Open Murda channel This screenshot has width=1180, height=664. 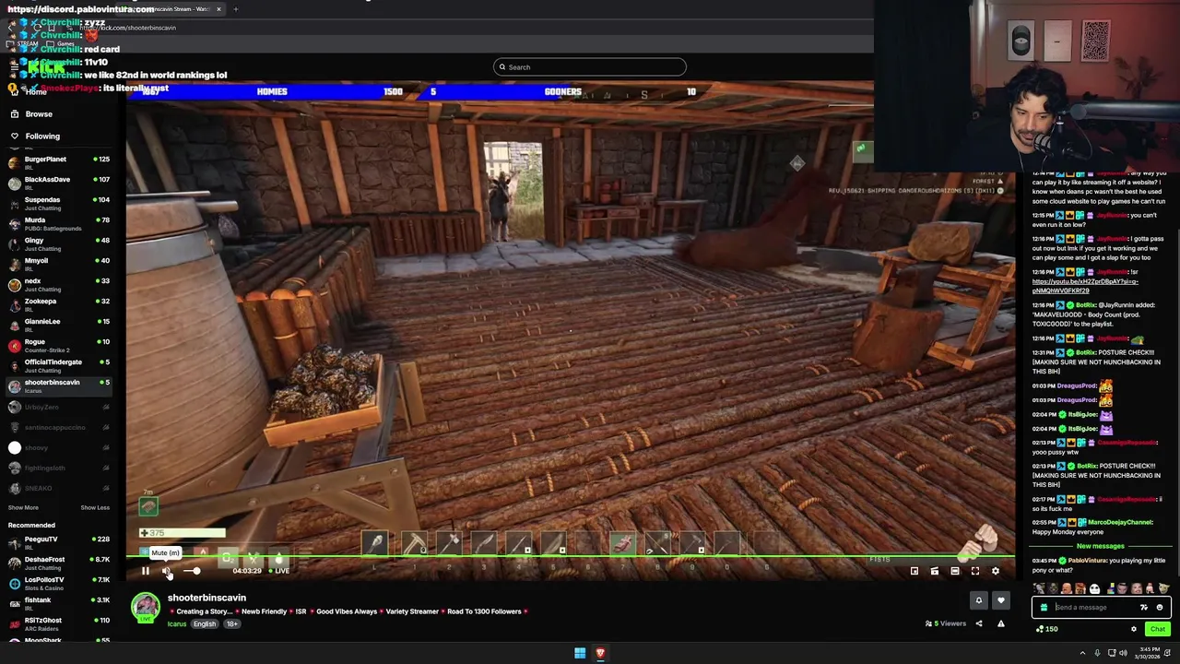(57, 223)
